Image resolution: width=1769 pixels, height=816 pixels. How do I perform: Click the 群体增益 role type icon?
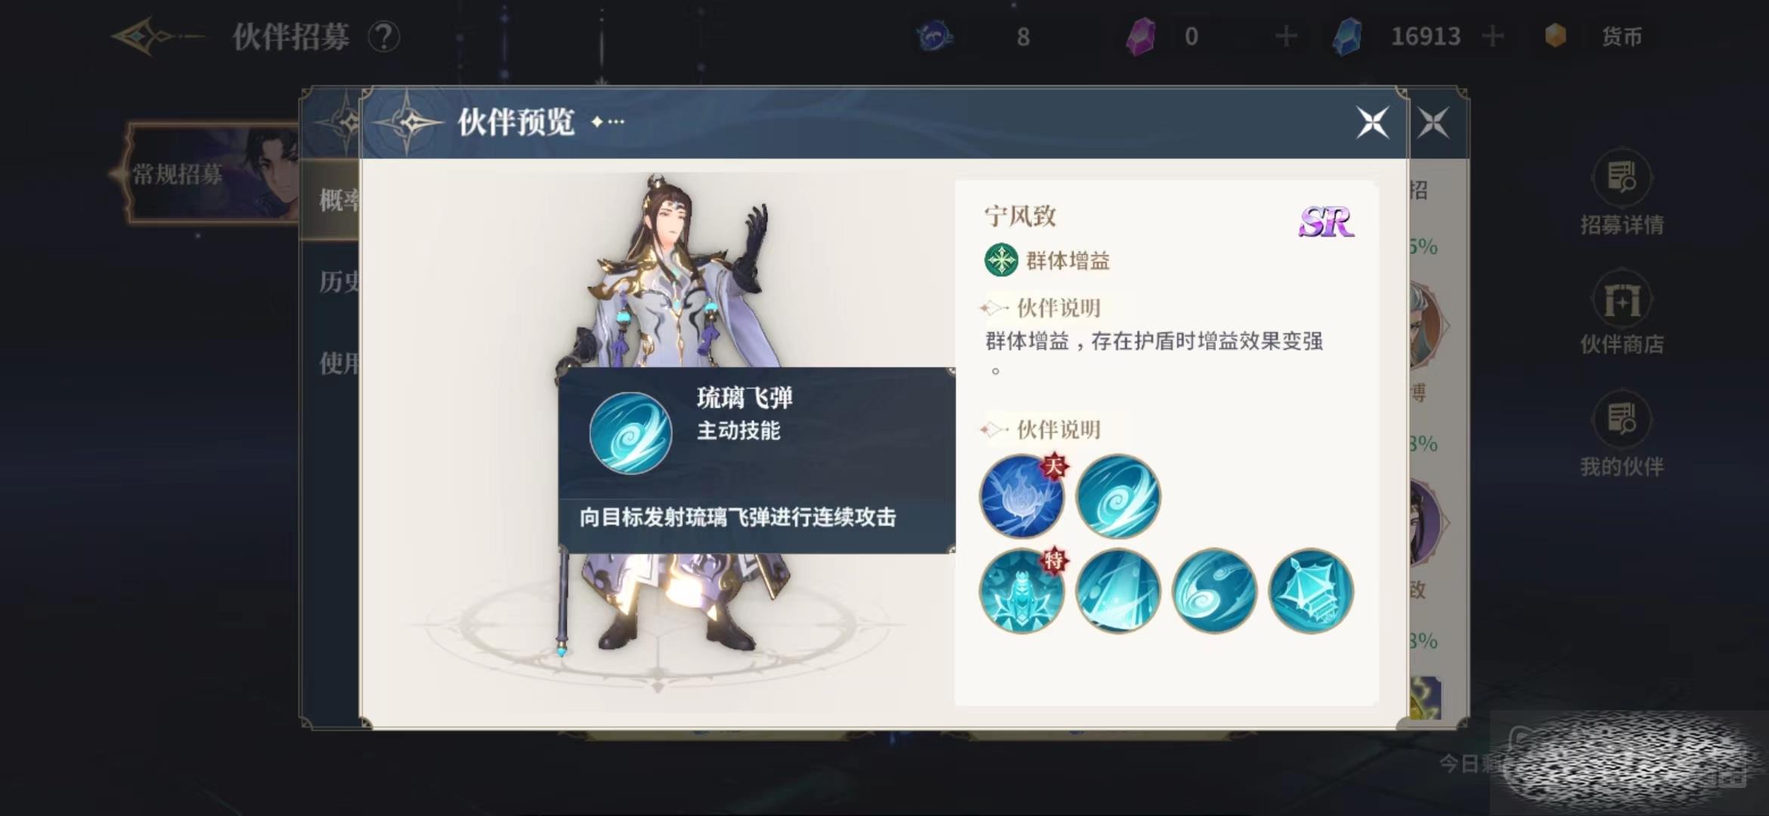1001,260
